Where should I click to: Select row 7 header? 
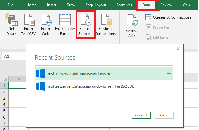[x=4, y=123]
